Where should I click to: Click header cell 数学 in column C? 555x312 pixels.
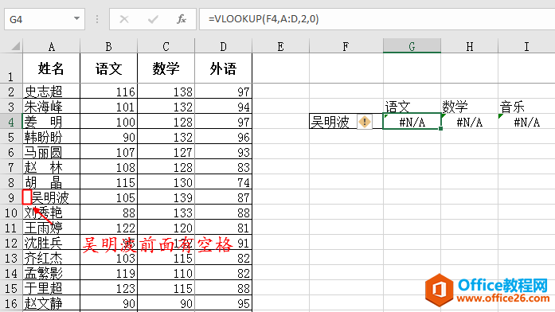click(x=166, y=68)
